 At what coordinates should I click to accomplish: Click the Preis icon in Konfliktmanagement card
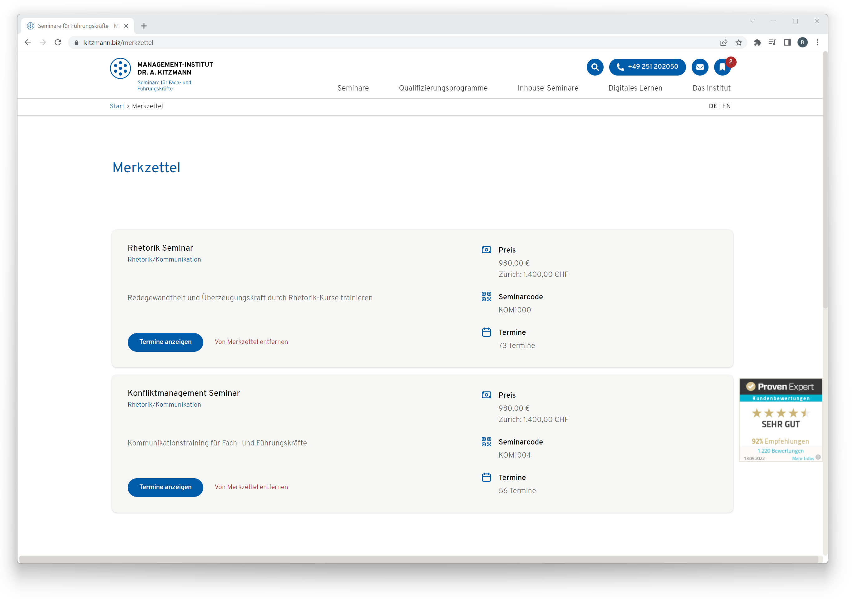486,395
